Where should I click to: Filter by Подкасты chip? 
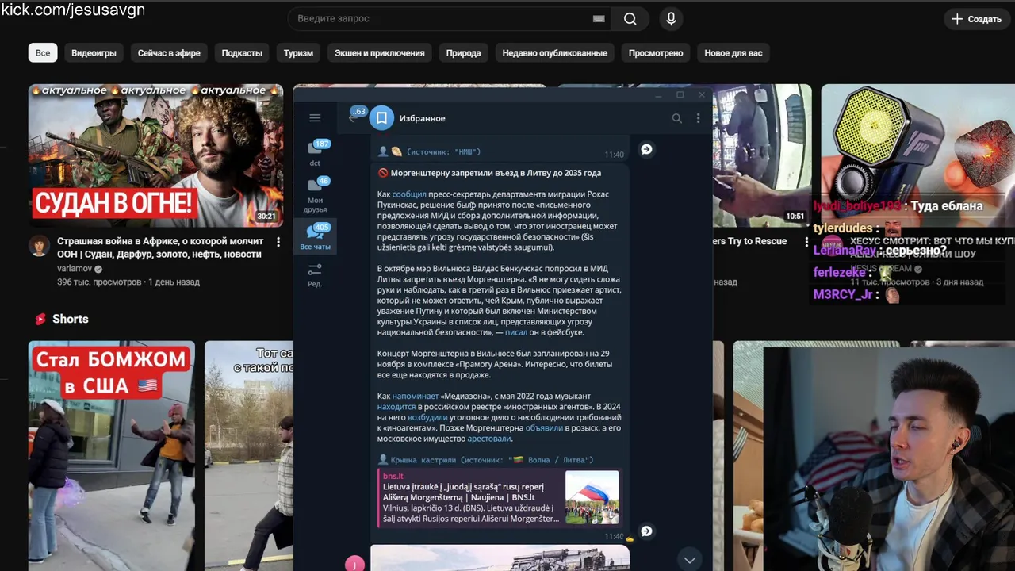click(x=242, y=53)
